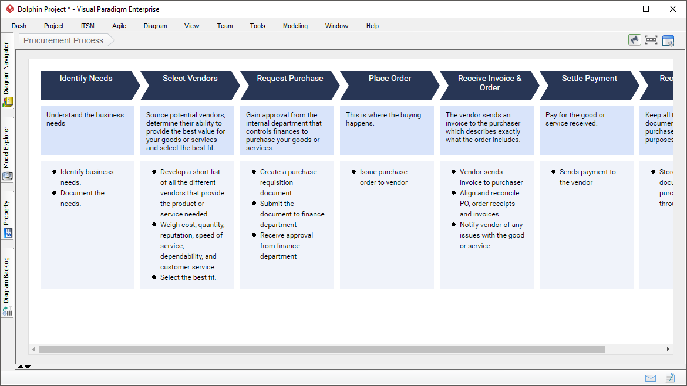Click the down arrow panel collapser at bottom
Image resolution: width=687 pixels, height=386 pixels.
28,367
